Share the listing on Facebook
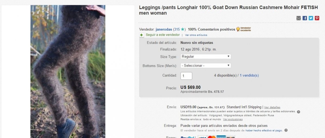 tap(305, 18)
